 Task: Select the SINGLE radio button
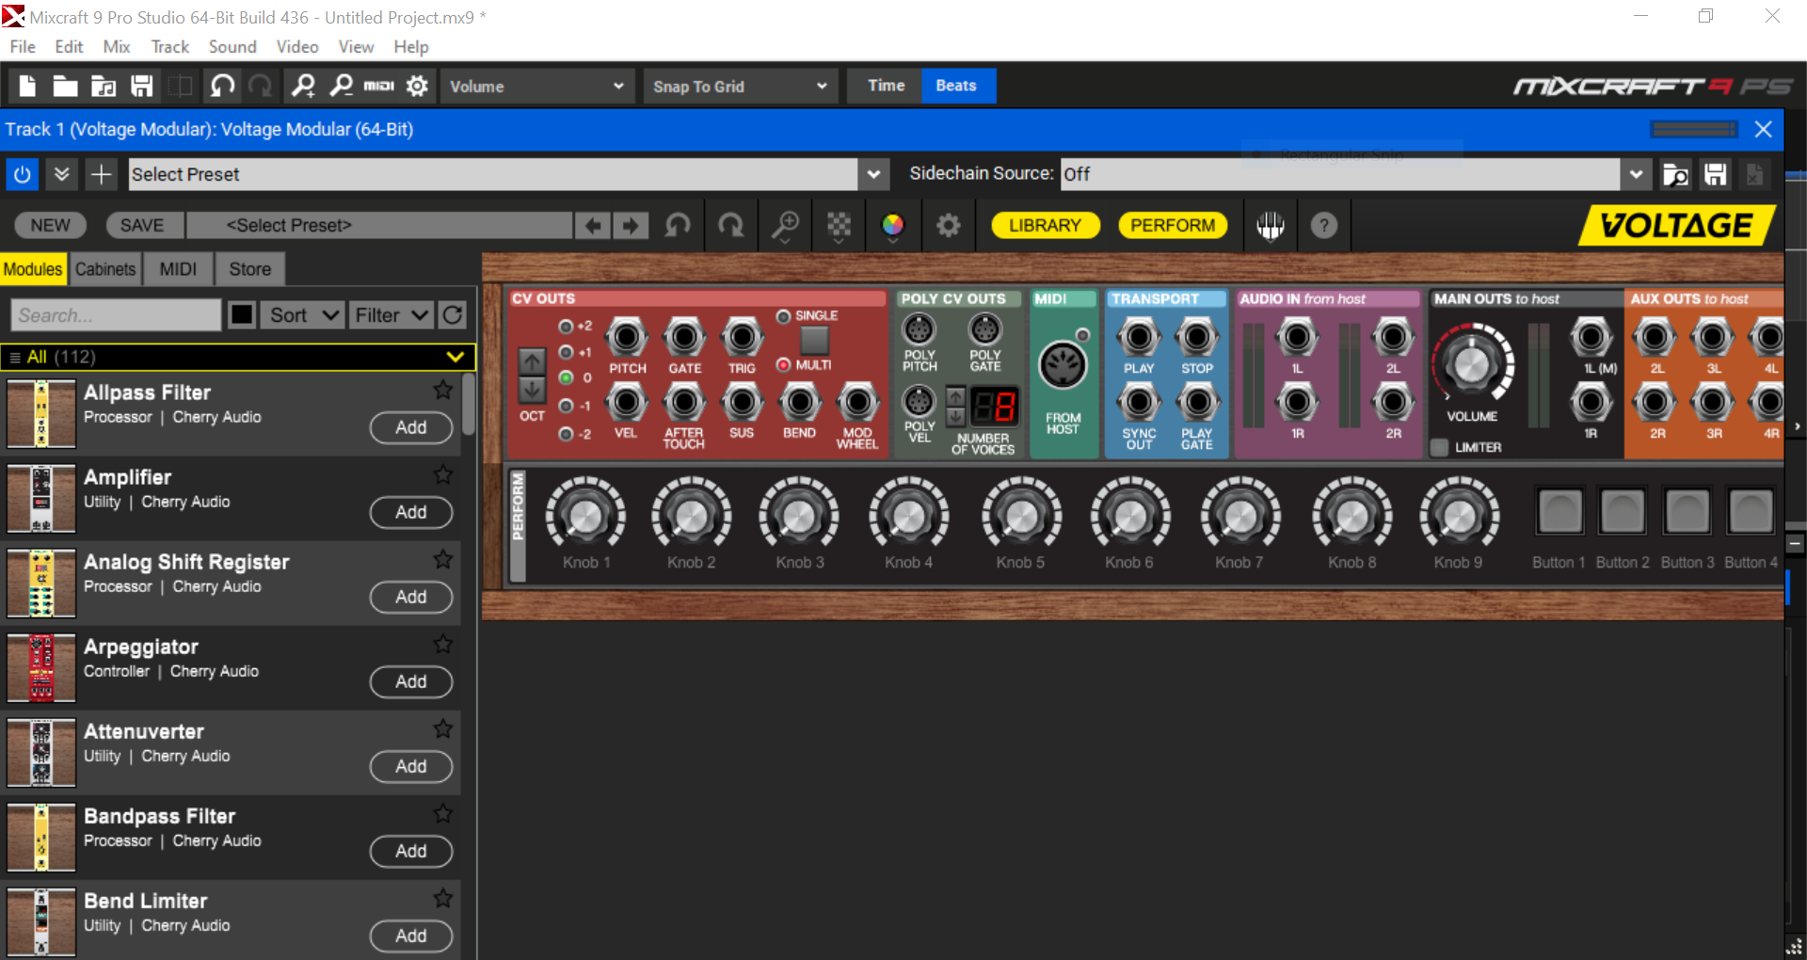coord(783,316)
